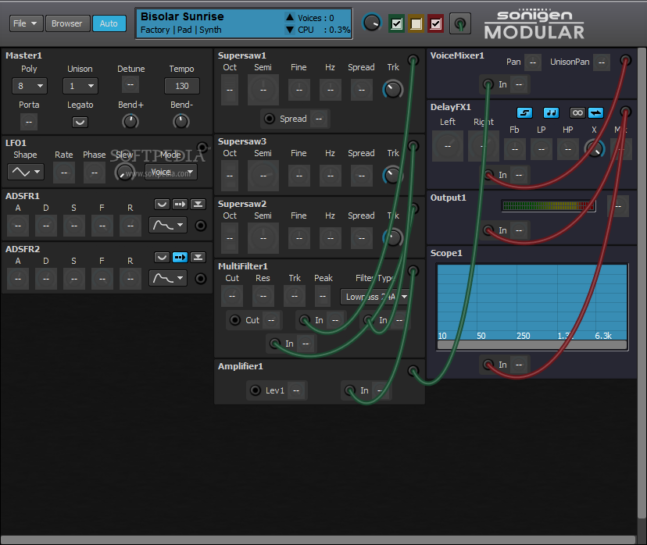Click the LFO1 output jack
Viewport: 647px width, 545px height.
[x=202, y=147]
